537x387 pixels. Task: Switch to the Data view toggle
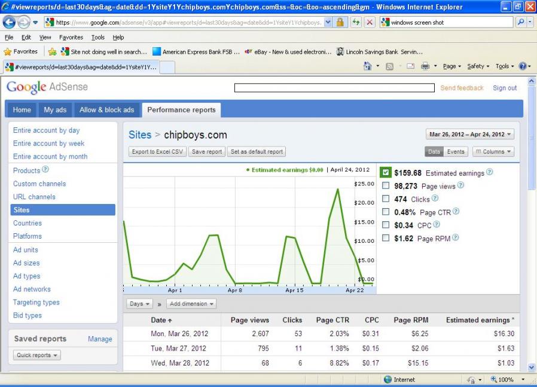click(x=434, y=152)
